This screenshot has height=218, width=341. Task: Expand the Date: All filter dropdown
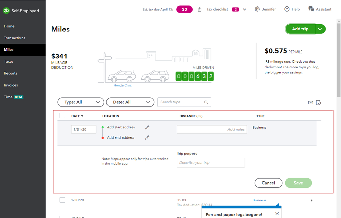coord(130,102)
